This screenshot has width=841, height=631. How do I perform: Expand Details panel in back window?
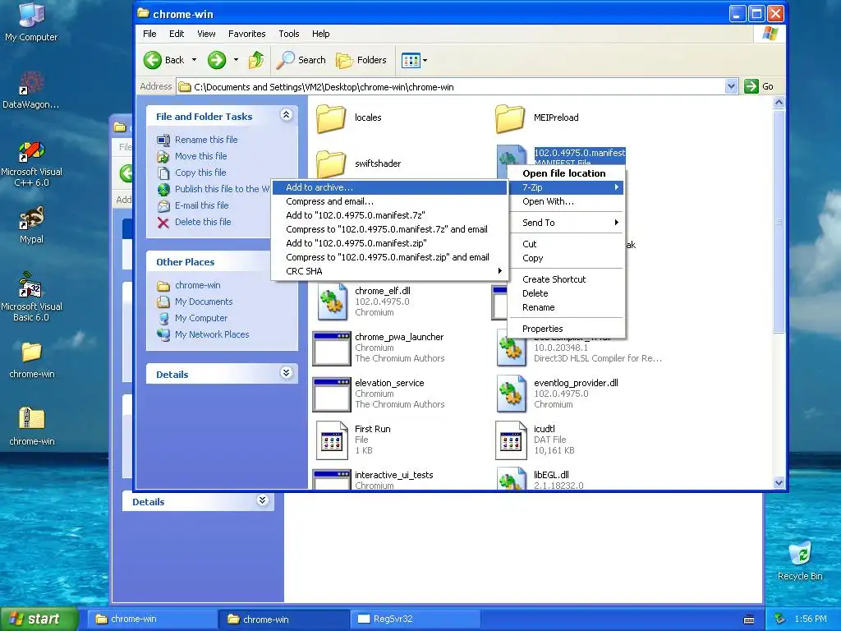262,500
